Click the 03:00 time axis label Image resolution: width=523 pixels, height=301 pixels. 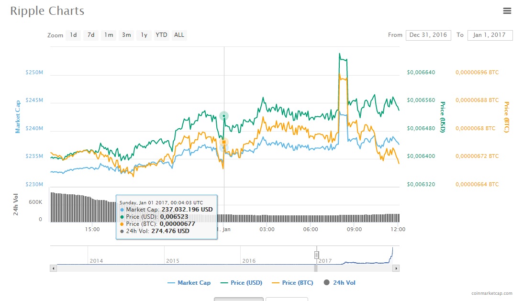(267, 229)
